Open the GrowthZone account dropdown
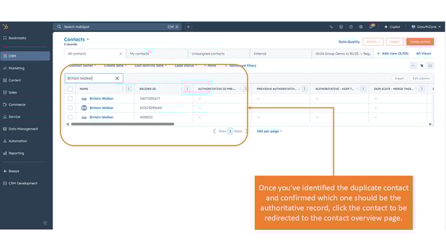Screen dimensions: 446x250 (426, 27)
